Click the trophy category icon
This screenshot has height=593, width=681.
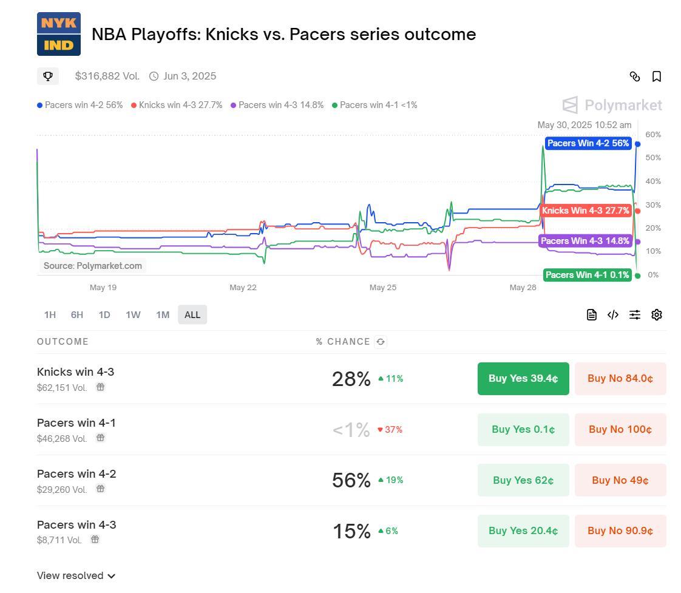[48, 76]
